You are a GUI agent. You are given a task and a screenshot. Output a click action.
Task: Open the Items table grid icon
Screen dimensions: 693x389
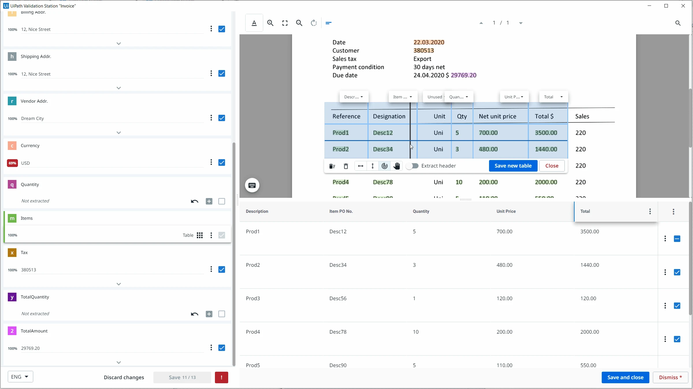pyautogui.click(x=200, y=235)
